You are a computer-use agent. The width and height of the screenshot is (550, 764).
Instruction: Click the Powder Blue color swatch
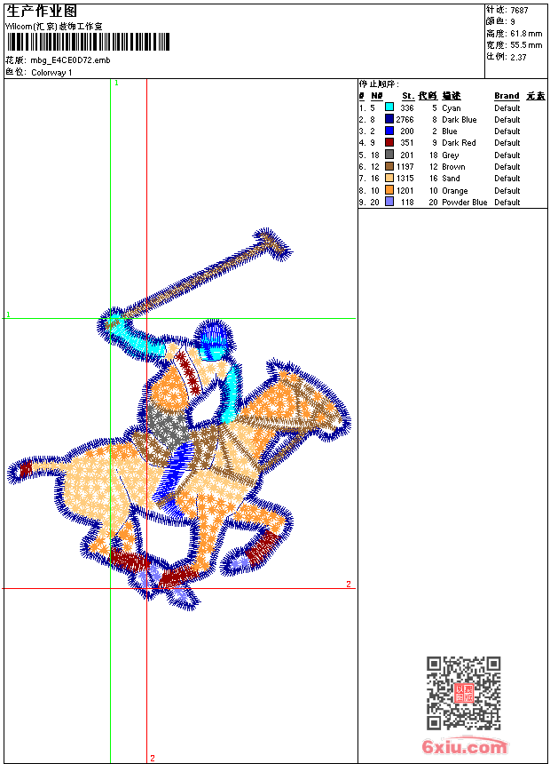[389, 203]
